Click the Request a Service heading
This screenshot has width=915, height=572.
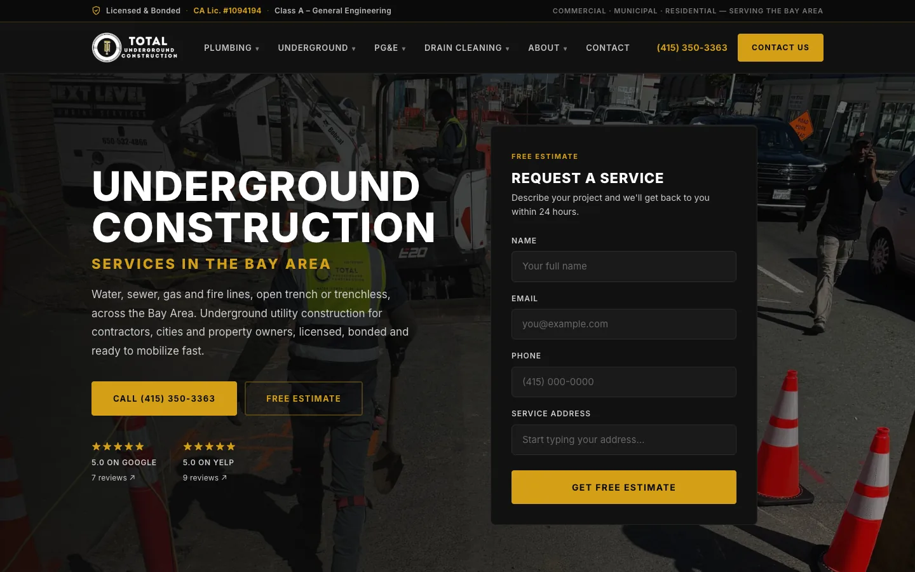pos(588,178)
